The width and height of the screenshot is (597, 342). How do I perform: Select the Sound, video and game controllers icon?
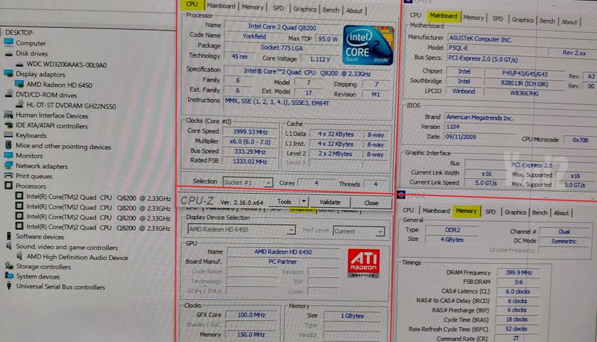pos(9,247)
